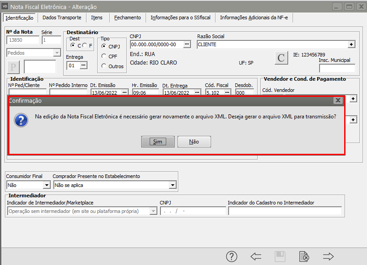Click the Insc. Municipal input field
The width and height of the screenshot is (367, 265).
337,68
